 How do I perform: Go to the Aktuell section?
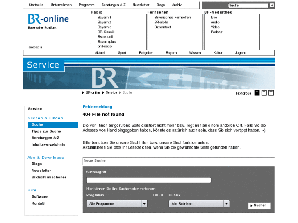pos(100,53)
